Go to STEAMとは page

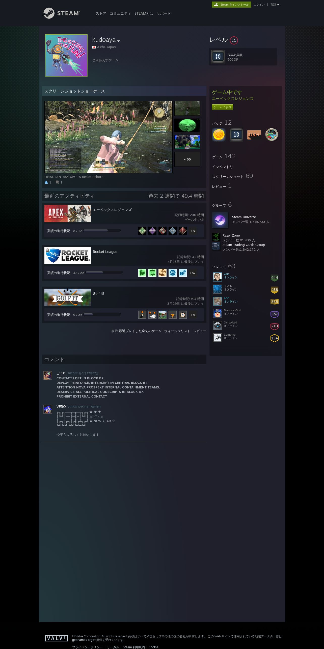coord(144,14)
